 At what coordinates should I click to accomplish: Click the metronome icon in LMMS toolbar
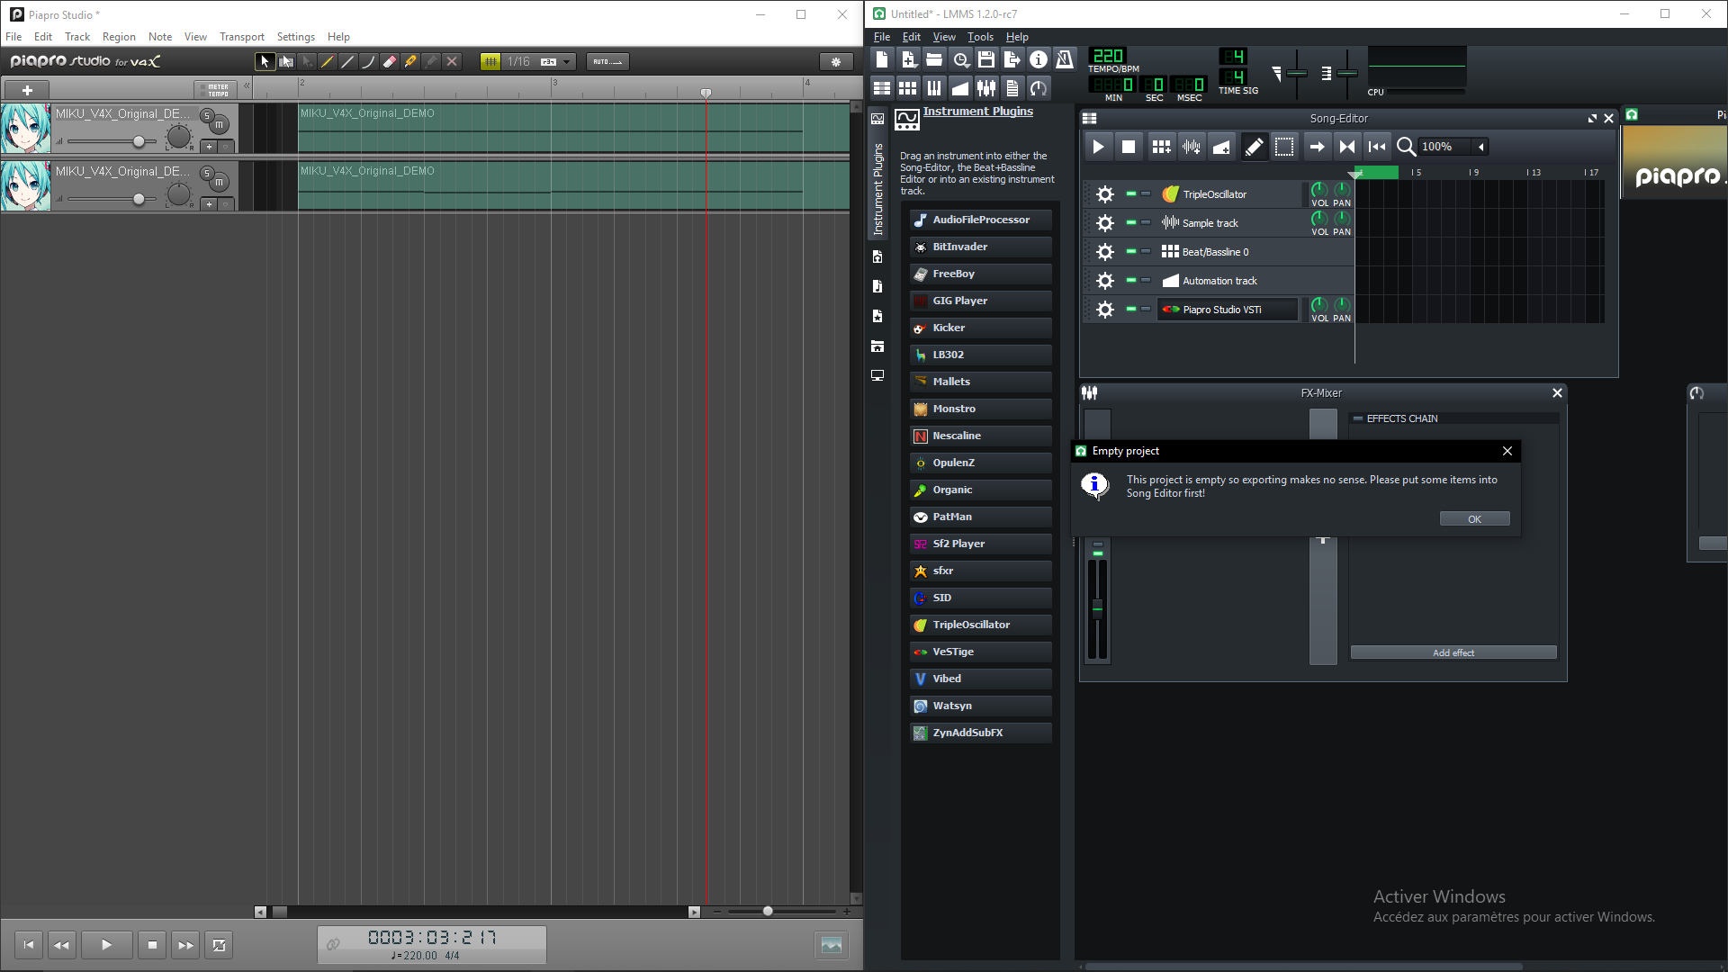(x=1065, y=59)
